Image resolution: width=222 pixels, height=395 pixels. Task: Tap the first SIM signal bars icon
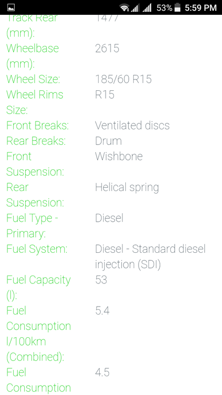click(x=135, y=8)
